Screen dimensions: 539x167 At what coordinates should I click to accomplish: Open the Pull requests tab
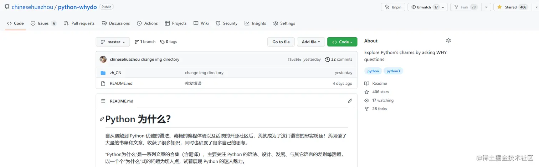click(79, 23)
